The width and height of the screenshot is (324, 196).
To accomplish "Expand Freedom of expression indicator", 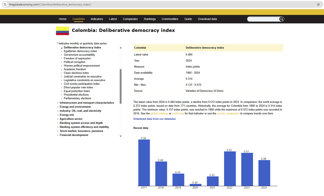I will pyautogui.click(x=62, y=58).
